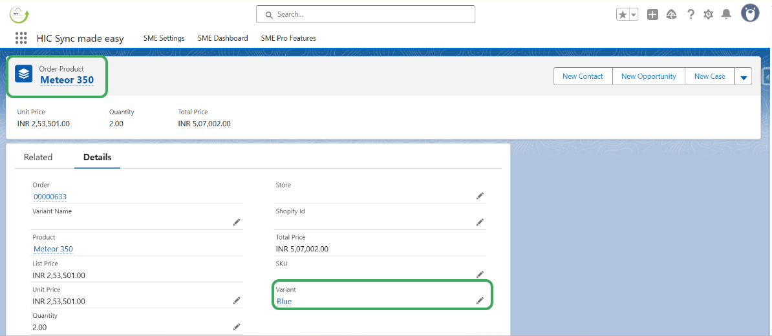Open SME Pro Features tab
The image size is (772, 336).
288,38
